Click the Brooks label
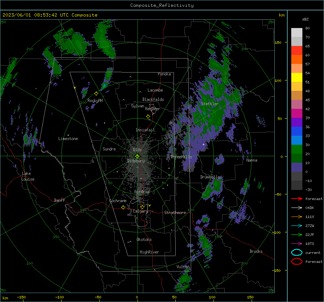 (x=256, y=251)
